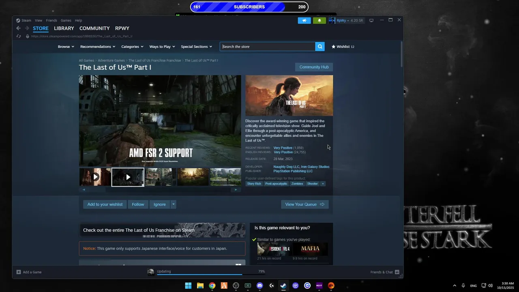Click View Your Queue
The image size is (519, 292).
pyautogui.click(x=305, y=204)
